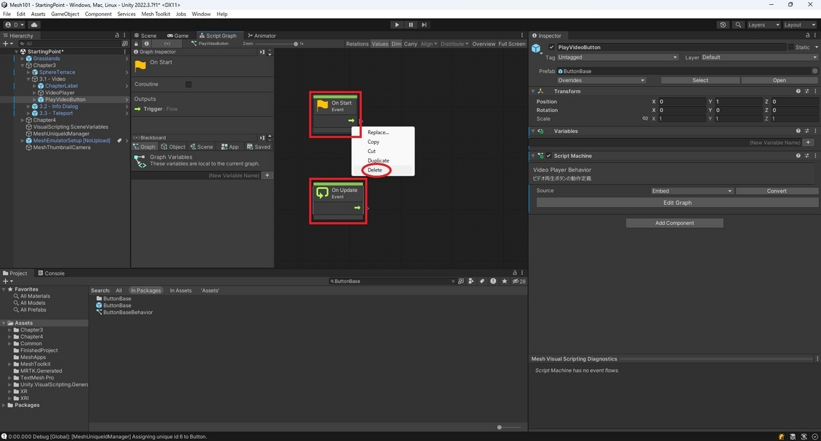The image size is (821, 441).
Task: Open Transform component help icon
Action: point(798,91)
